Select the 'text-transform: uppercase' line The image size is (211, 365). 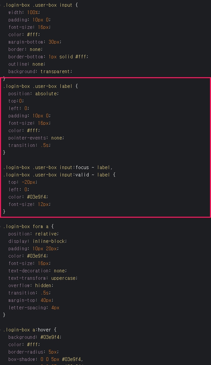click(x=43, y=278)
